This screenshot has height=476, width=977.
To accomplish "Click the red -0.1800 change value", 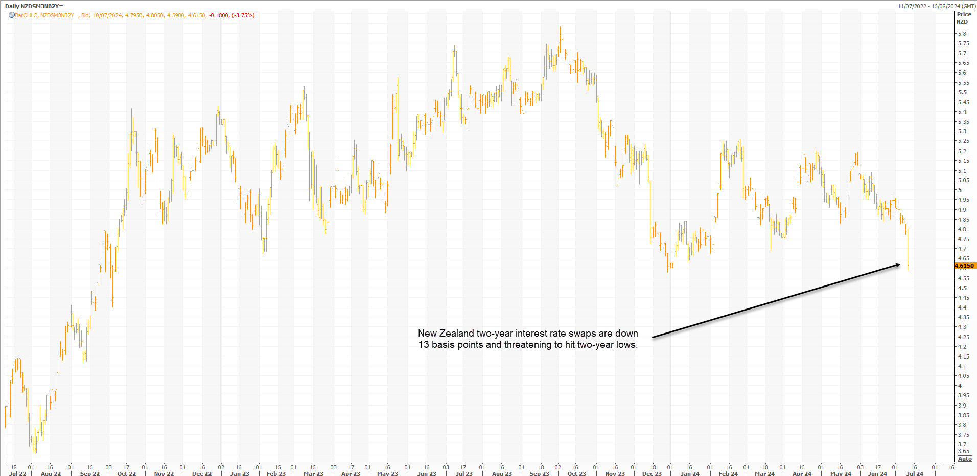I will click(x=219, y=15).
